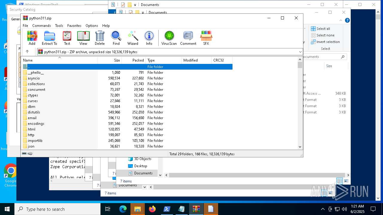Open the Favorites menu
Image resolution: width=383 pixels, height=215 pixels.
click(74, 26)
